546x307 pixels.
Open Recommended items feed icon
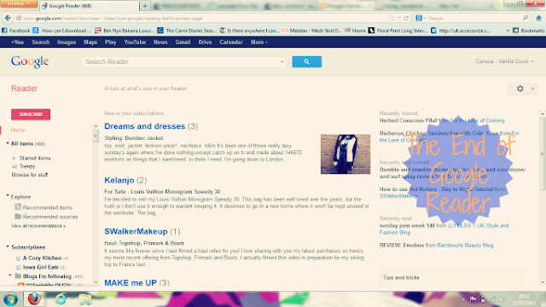[18, 206]
